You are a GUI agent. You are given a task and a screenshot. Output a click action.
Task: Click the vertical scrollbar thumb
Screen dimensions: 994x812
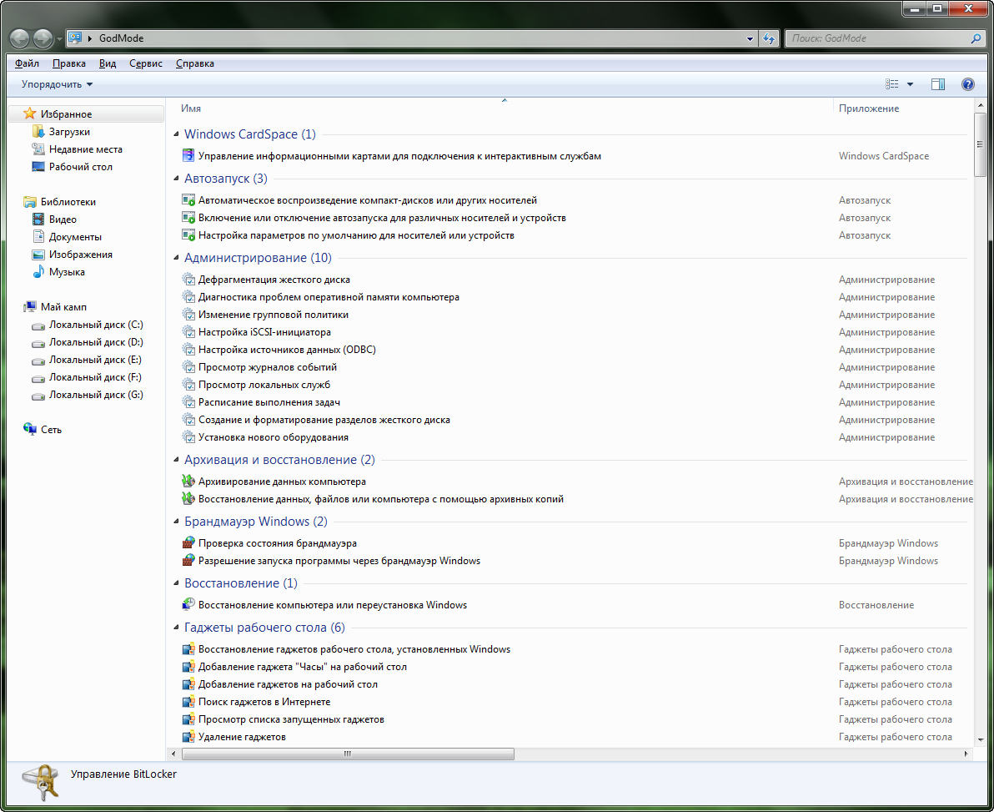point(980,144)
